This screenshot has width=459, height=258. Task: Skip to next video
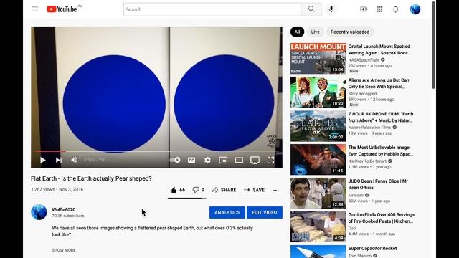(59, 160)
